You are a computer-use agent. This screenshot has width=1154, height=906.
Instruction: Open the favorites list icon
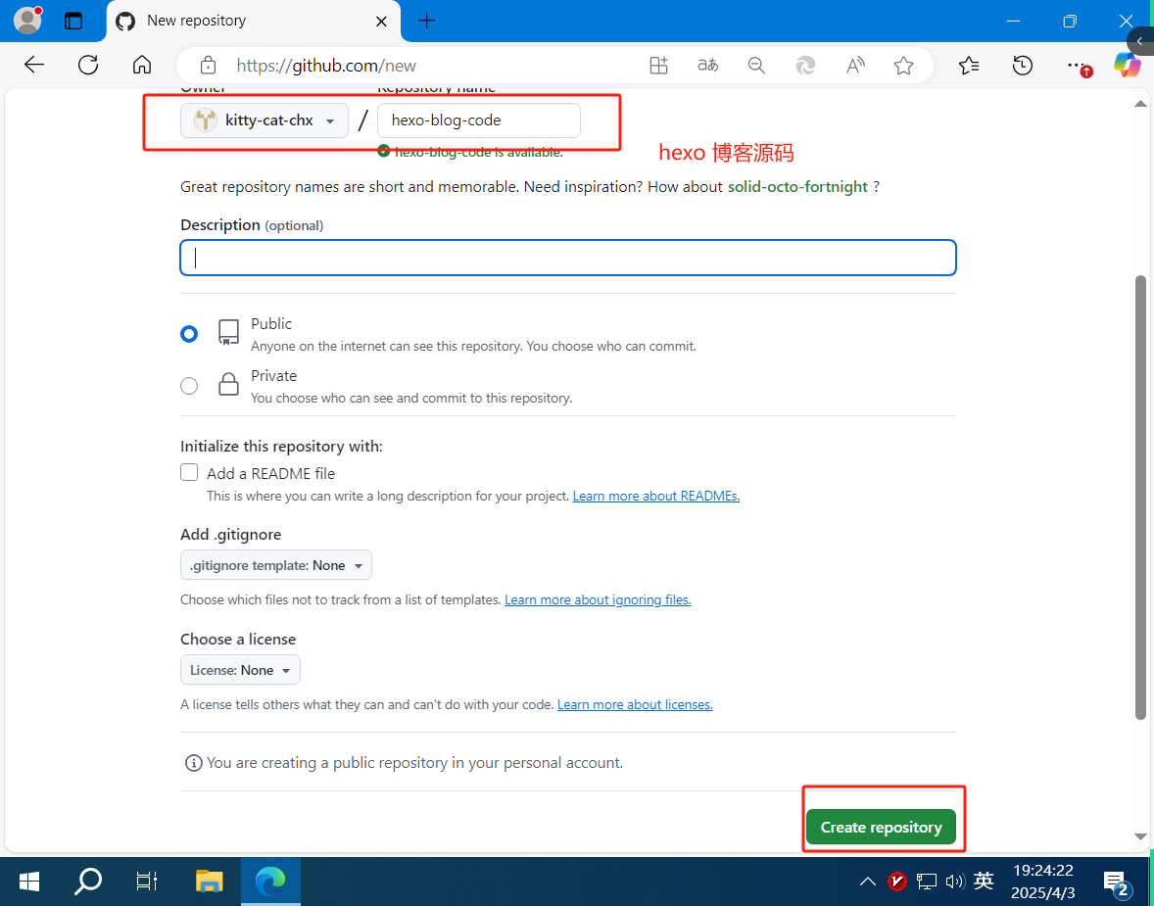[x=969, y=66]
